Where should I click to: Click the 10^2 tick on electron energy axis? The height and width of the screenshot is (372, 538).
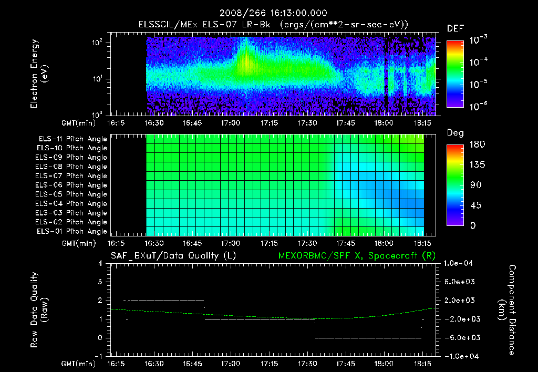coord(97,43)
